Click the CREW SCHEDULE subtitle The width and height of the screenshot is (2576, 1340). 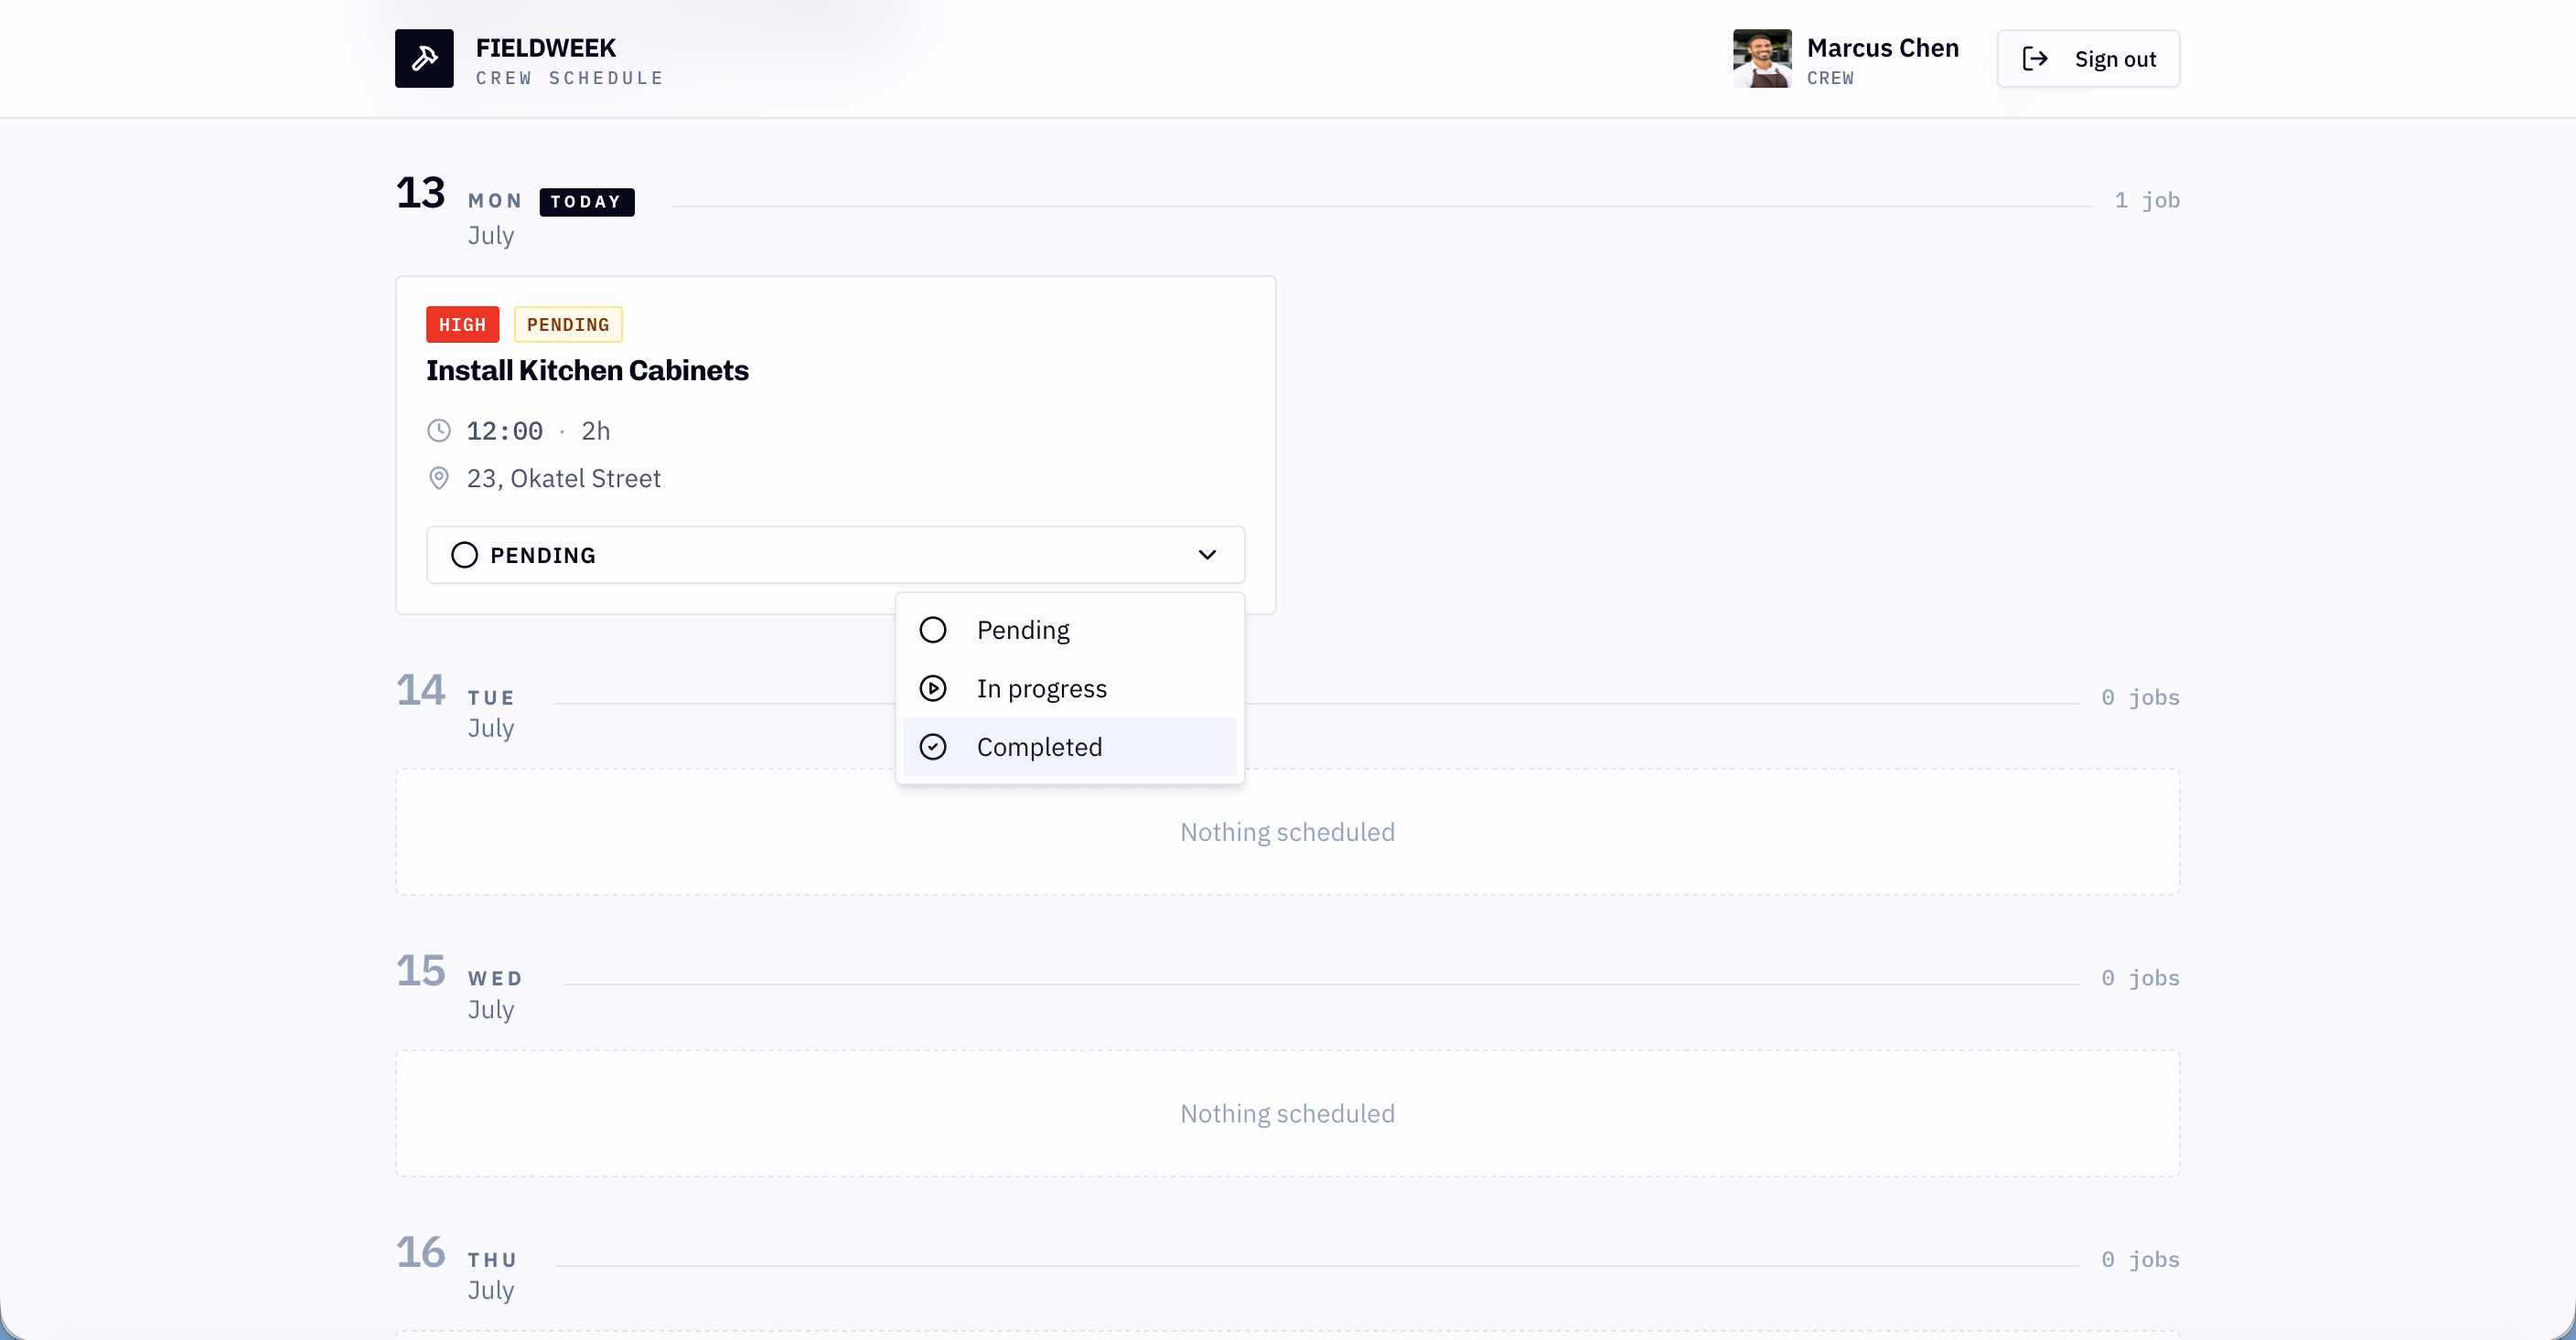(569, 78)
